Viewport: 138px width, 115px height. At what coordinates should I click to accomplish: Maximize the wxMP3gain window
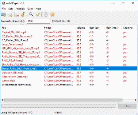(x=123, y=3)
